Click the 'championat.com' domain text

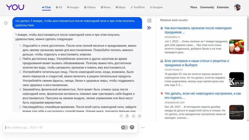pos(175,103)
